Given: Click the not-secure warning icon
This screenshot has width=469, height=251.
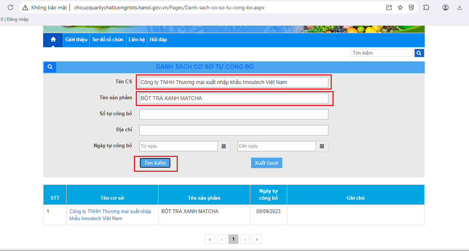Looking at the screenshot, I should [25, 7].
